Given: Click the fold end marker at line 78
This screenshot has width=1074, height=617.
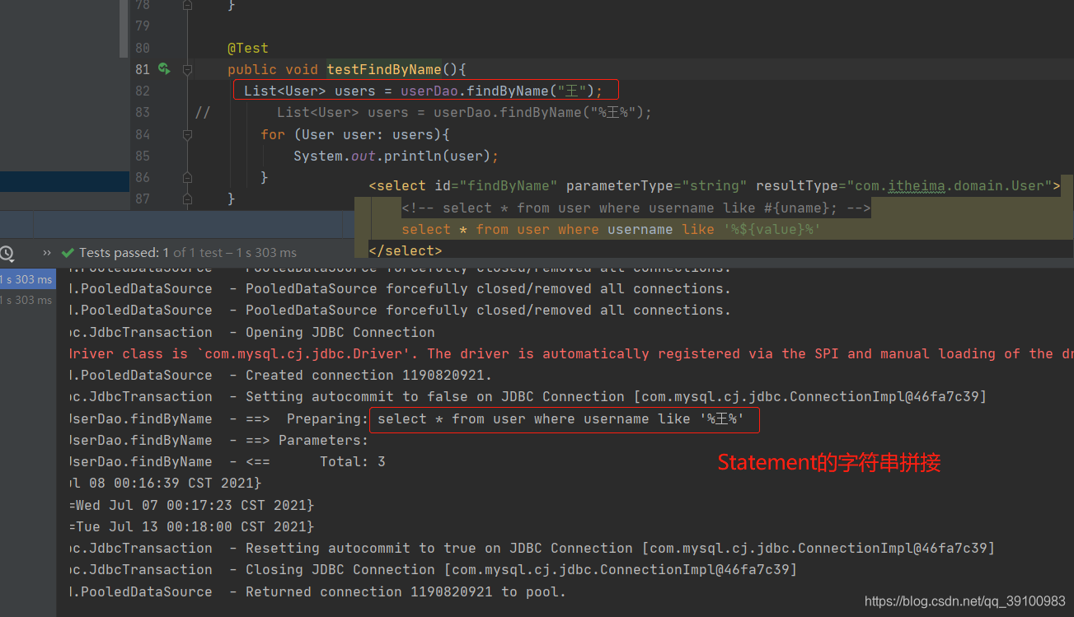Looking at the screenshot, I should (x=187, y=5).
